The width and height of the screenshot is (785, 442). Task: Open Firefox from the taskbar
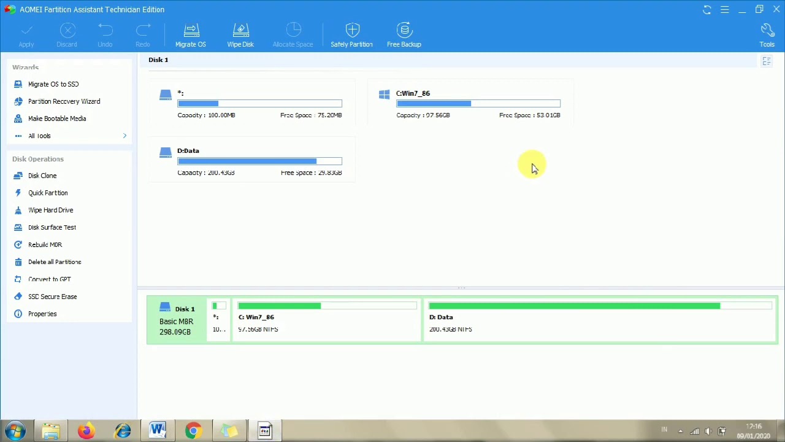pyautogui.click(x=86, y=431)
